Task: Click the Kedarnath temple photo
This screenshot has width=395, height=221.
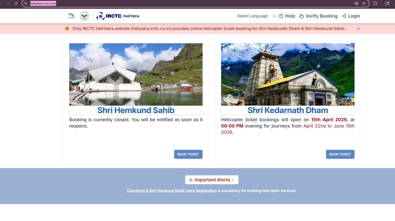Action: pos(288,74)
